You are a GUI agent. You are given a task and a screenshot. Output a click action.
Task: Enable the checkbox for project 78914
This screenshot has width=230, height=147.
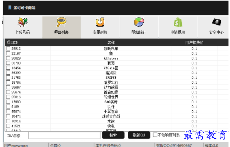tap(8, 121)
